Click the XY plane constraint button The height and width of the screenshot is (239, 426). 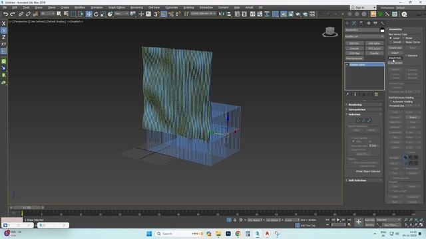pos(3,44)
